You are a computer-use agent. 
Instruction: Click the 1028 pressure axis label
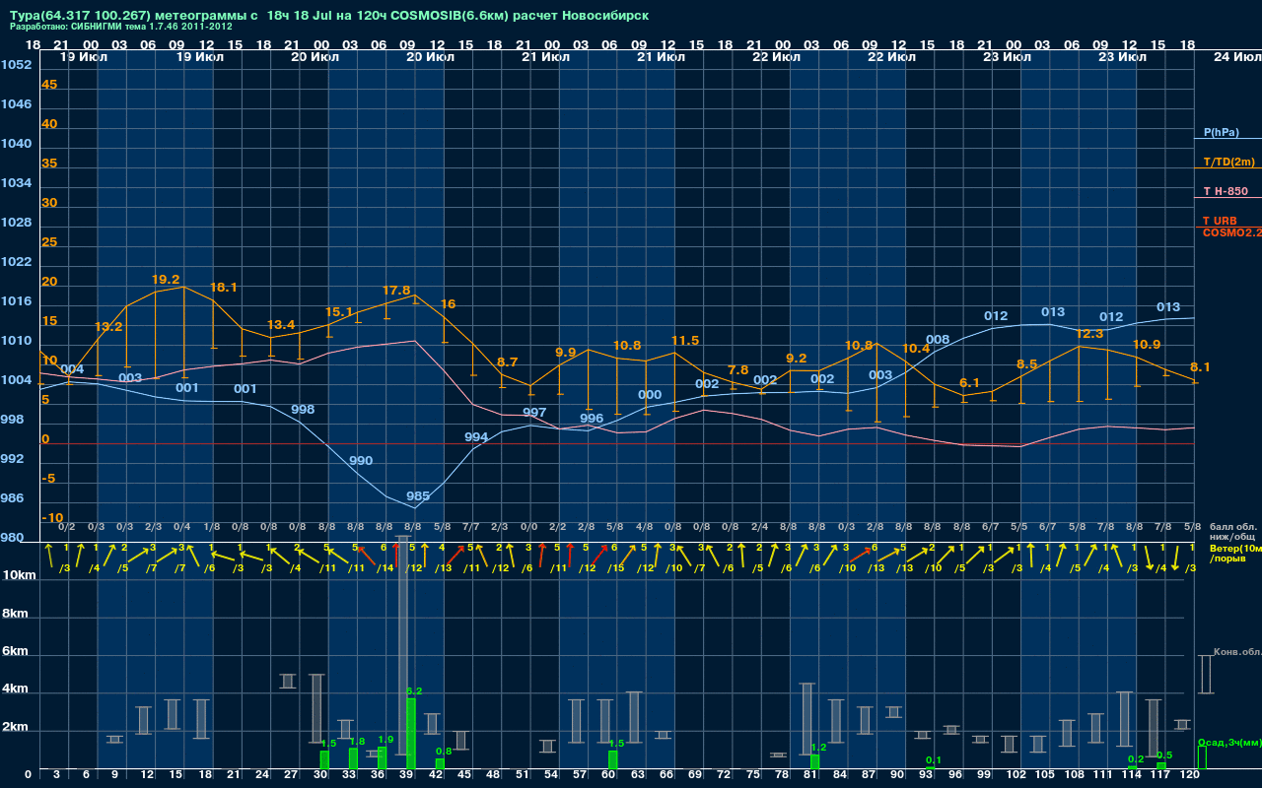point(16,223)
